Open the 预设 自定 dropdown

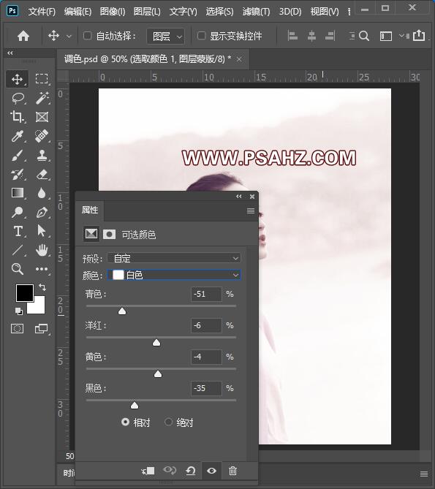point(174,258)
